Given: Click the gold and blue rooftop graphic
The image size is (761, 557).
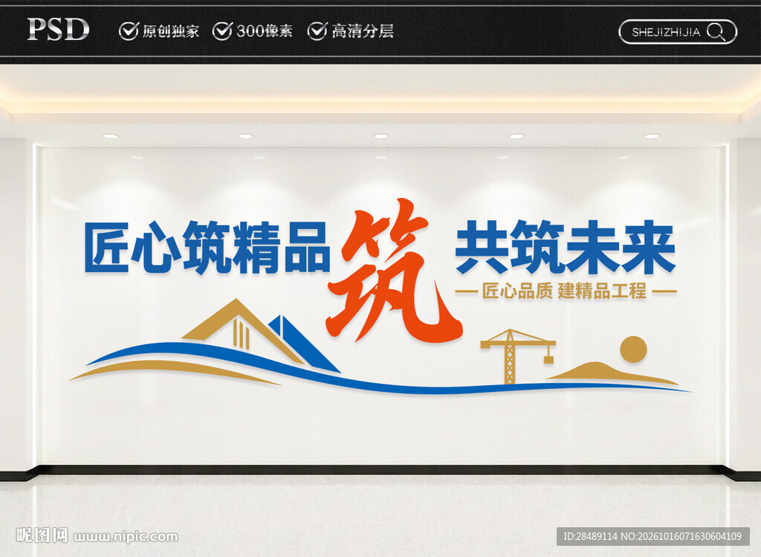Looking at the screenshot, I should 261,335.
